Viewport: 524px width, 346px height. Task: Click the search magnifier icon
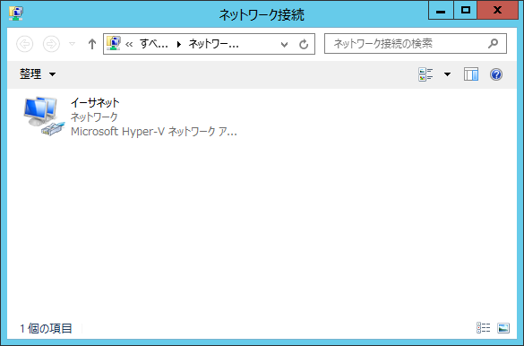point(493,43)
